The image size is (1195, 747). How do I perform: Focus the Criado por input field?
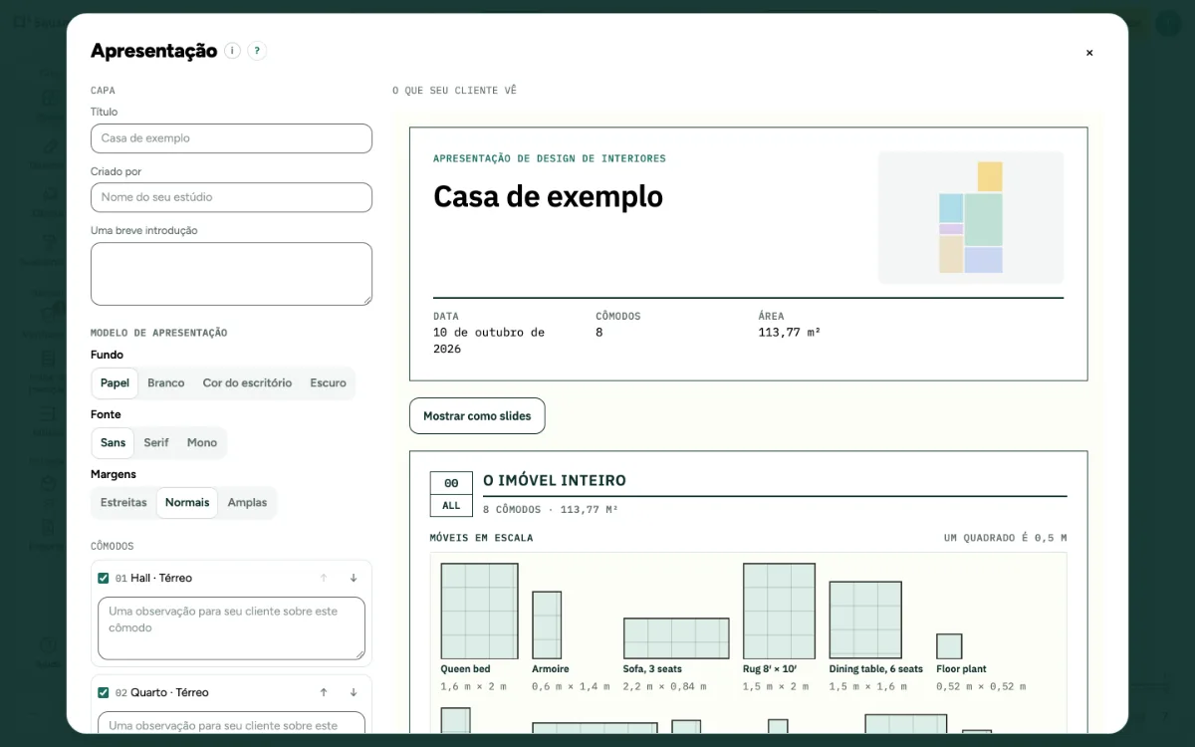[x=231, y=197]
